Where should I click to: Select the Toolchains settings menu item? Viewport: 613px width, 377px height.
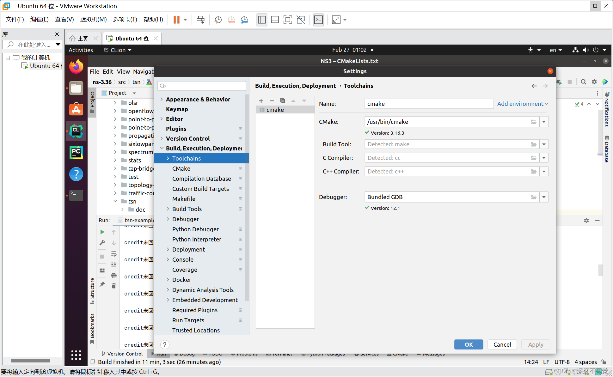(x=186, y=158)
